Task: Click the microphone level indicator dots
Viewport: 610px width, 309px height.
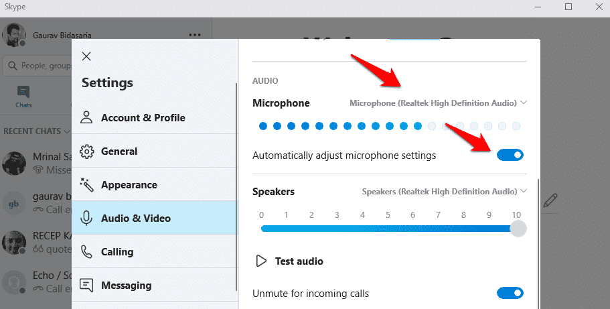Action: click(x=390, y=126)
